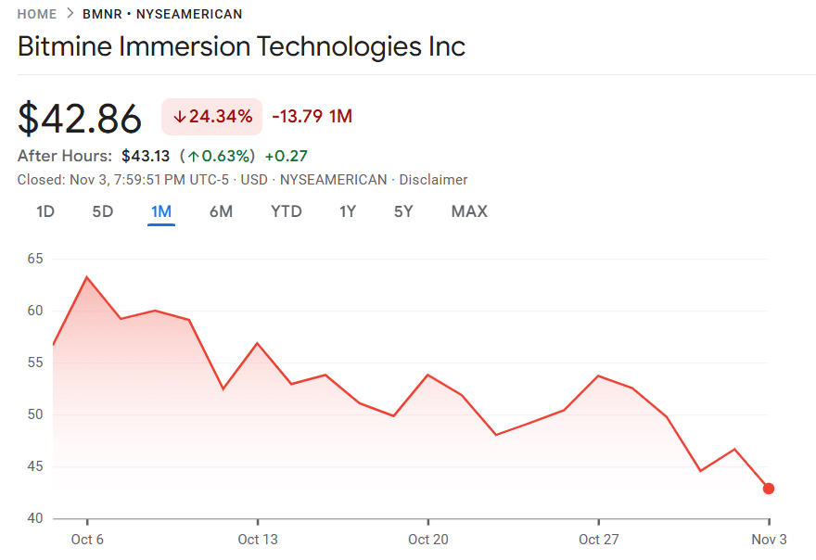The image size is (816, 560).
Task: Click the BMNR NYSEAMERICAN breadcrumb
Action: coord(161,14)
